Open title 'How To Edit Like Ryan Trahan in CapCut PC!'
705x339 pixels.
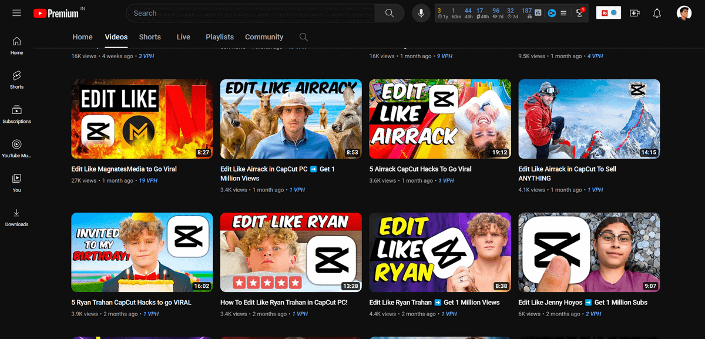(284, 303)
